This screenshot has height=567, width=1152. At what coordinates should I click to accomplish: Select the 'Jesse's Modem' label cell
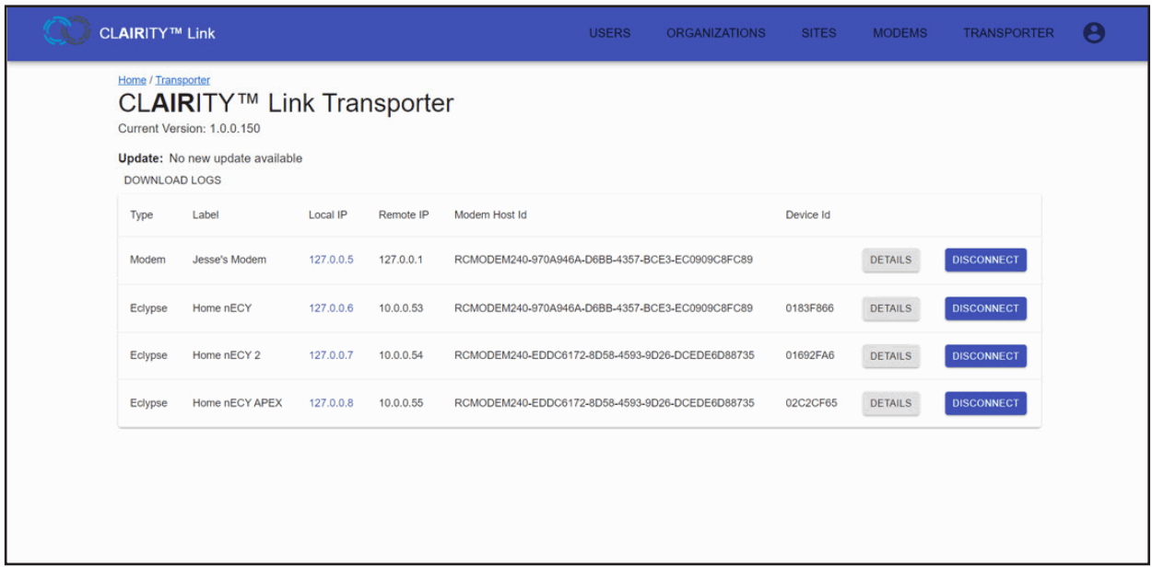pos(229,260)
